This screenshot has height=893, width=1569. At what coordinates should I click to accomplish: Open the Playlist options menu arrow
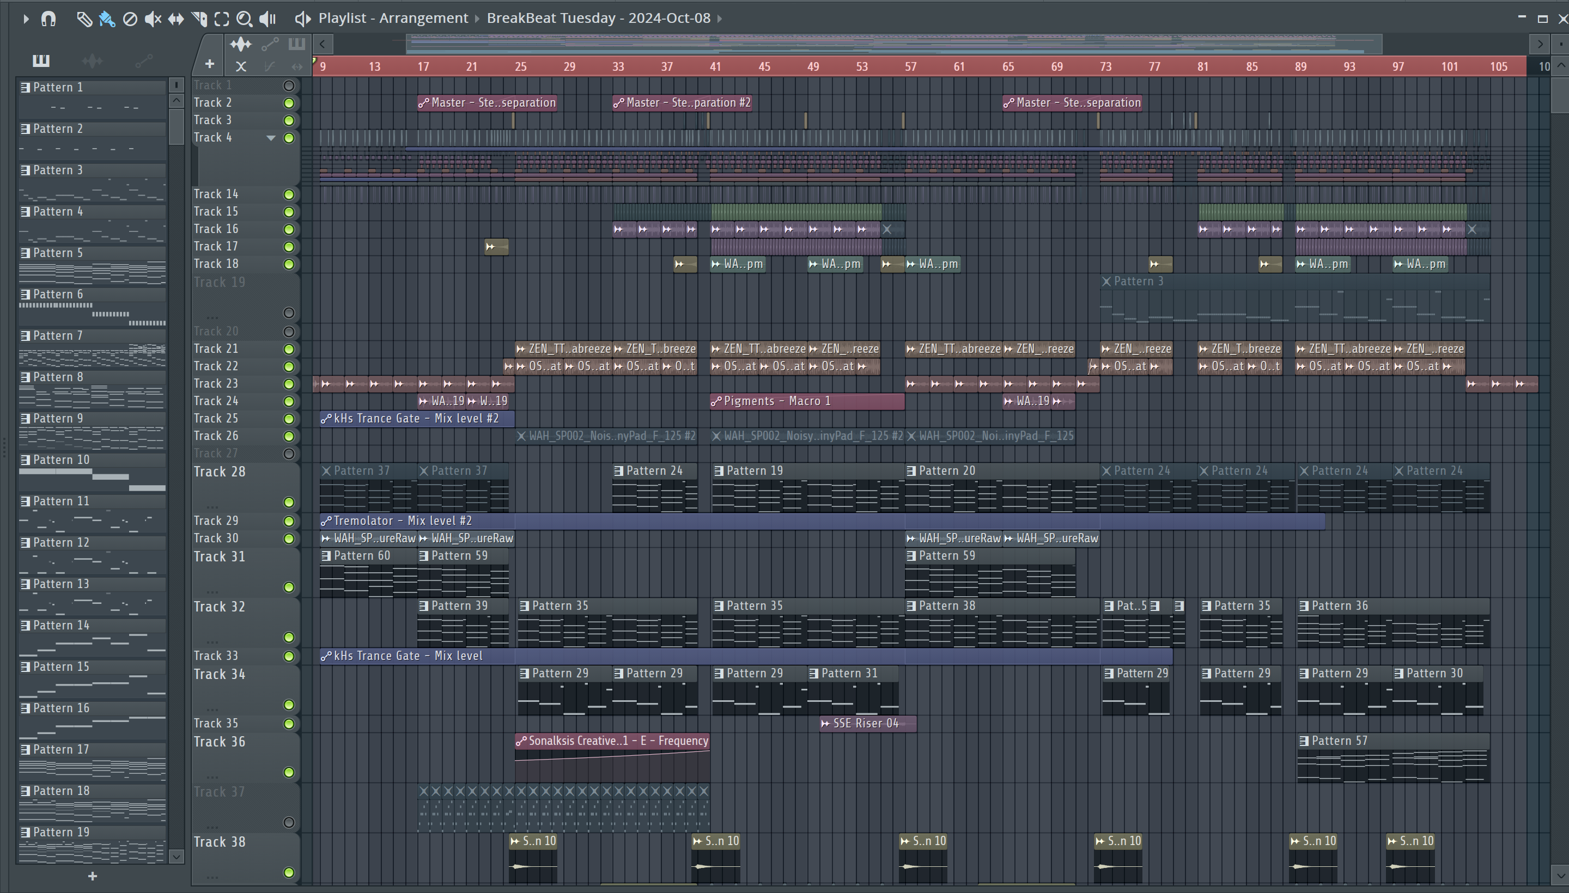click(25, 19)
